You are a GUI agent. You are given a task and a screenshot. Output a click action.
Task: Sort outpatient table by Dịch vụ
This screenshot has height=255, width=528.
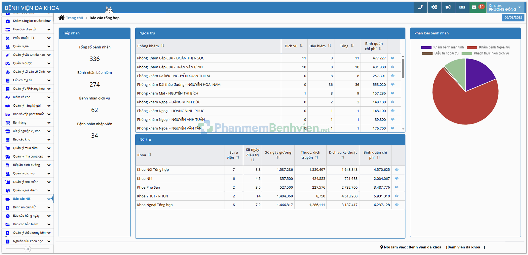coord(301,46)
